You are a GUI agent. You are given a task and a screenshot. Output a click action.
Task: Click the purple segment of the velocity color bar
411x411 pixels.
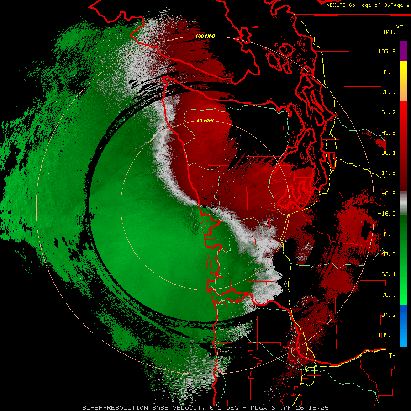click(x=403, y=51)
